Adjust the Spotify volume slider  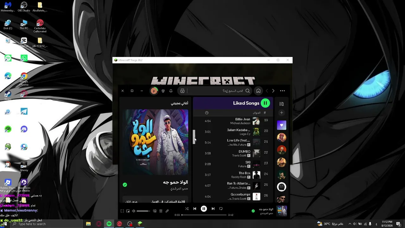(144, 211)
